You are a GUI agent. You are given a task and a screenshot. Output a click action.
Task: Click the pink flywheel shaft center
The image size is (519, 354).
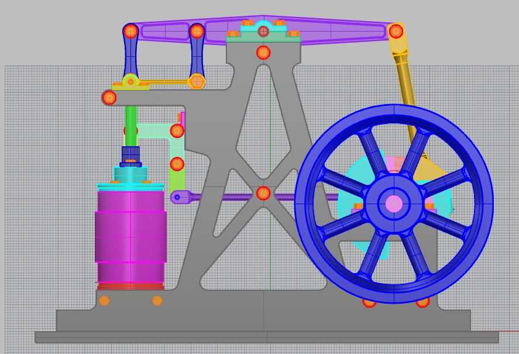tap(394, 204)
